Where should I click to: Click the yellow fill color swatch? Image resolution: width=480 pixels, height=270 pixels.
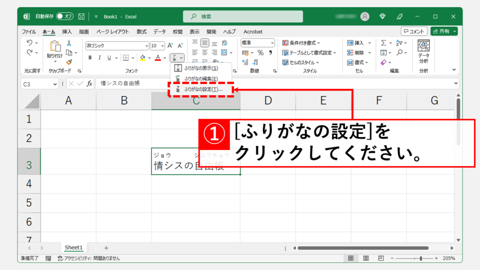coord(142,58)
